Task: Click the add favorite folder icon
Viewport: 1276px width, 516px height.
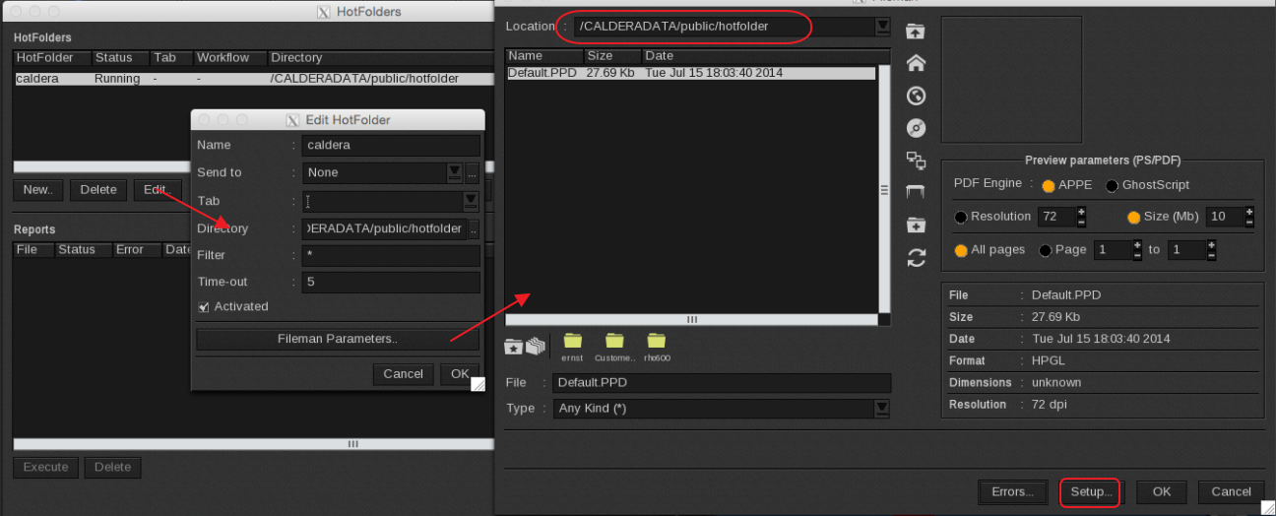Action: tap(513, 346)
